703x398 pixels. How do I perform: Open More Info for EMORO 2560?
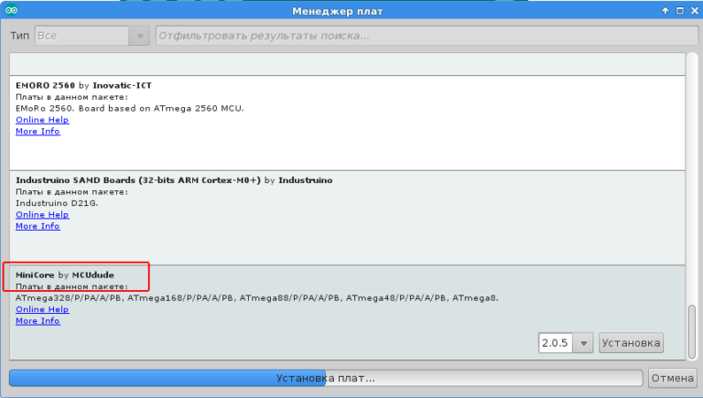(38, 131)
